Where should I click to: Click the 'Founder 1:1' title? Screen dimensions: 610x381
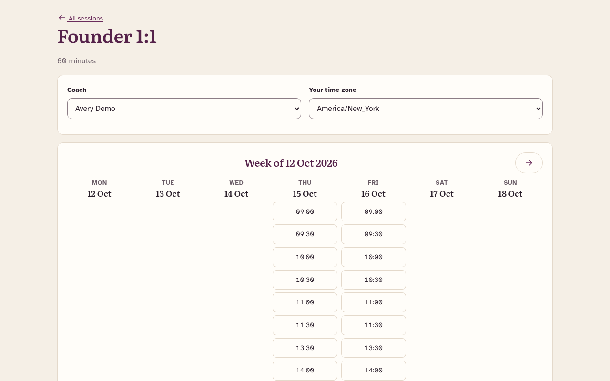[107, 37]
